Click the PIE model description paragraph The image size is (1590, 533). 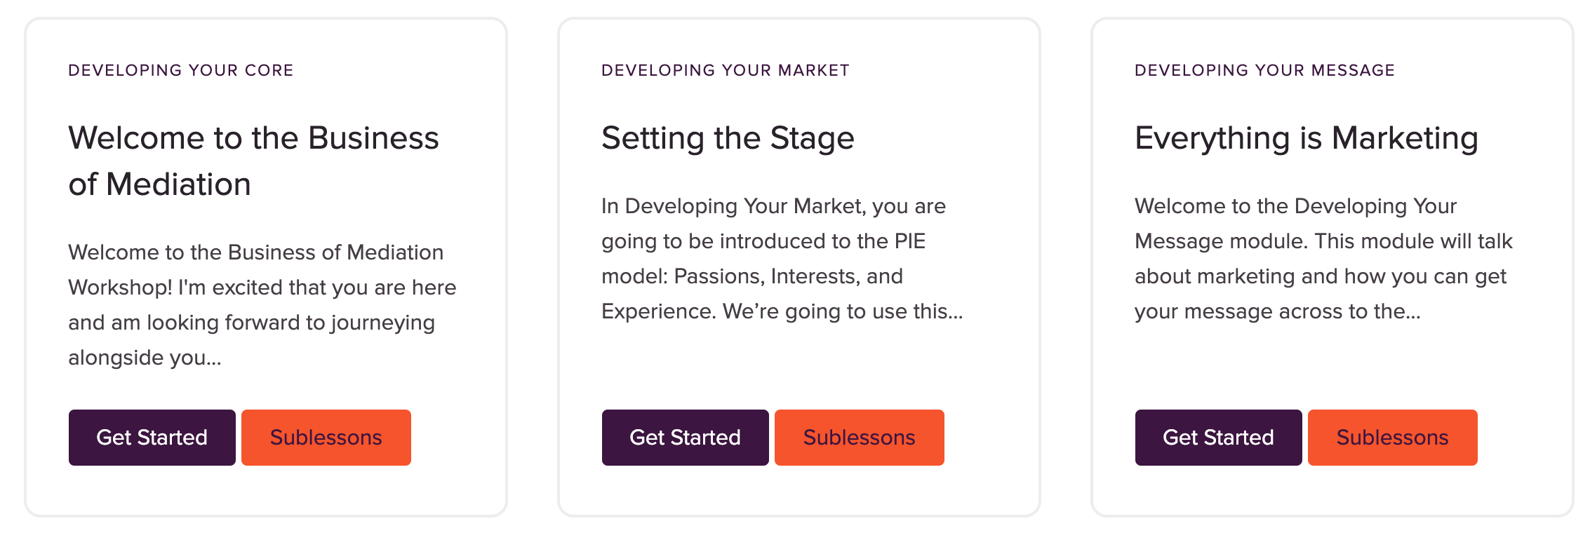pos(782,259)
